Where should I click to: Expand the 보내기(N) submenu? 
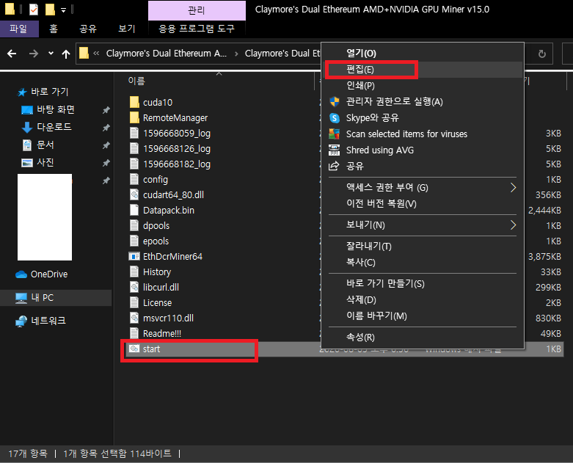coord(423,225)
